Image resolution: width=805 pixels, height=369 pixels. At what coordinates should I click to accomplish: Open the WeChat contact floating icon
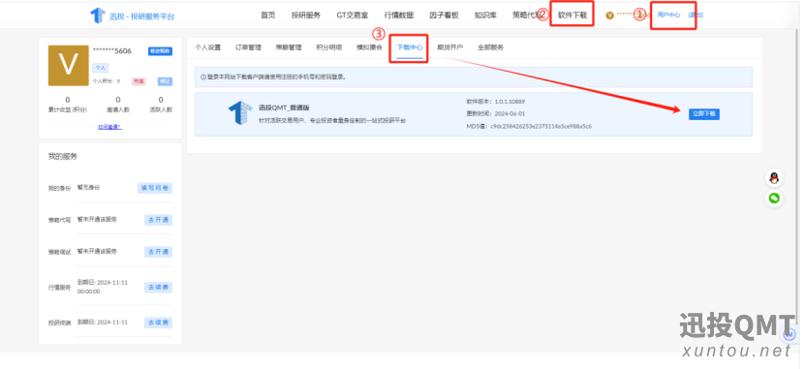(774, 199)
